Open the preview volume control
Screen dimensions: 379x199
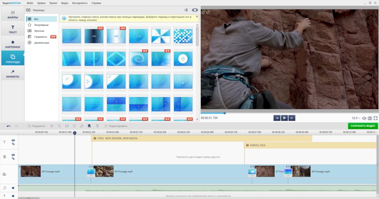pyautogui.click(x=364, y=118)
